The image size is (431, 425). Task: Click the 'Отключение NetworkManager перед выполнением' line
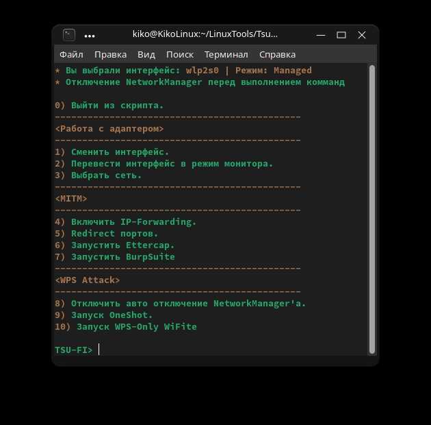200,82
